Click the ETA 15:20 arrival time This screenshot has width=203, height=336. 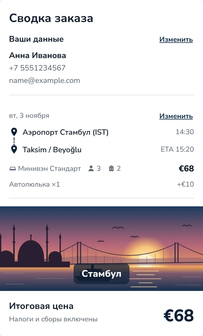coord(177,149)
